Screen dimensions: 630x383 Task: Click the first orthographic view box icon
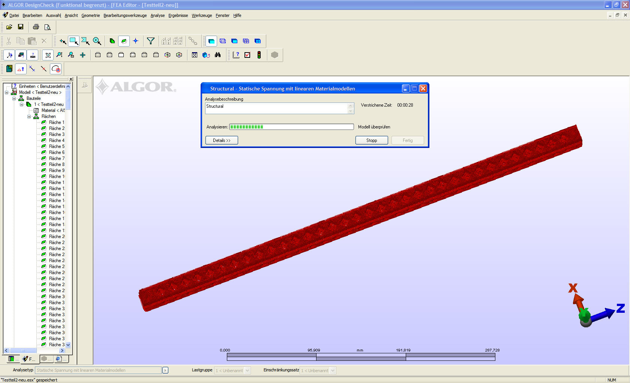98,55
